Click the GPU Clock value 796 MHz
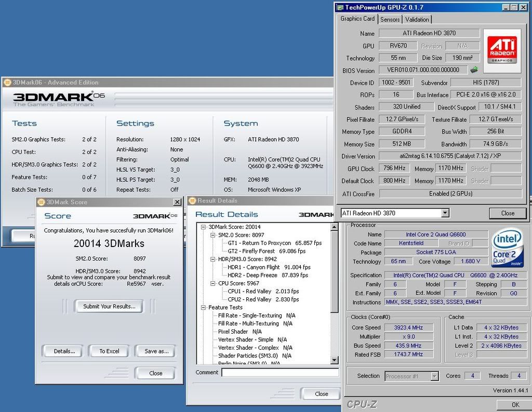The width and height of the screenshot is (532, 412). point(394,169)
